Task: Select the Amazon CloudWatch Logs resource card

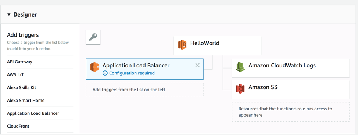Action: click(x=291, y=68)
